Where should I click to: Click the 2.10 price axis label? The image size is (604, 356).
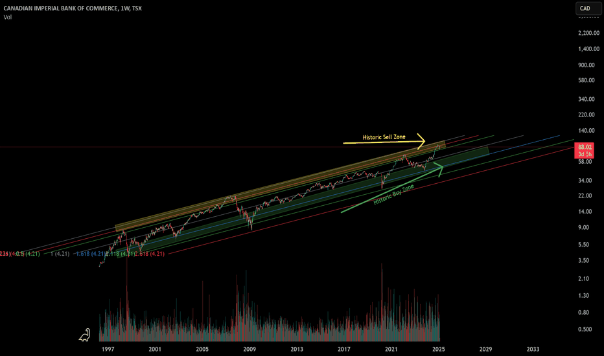coord(583,278)
